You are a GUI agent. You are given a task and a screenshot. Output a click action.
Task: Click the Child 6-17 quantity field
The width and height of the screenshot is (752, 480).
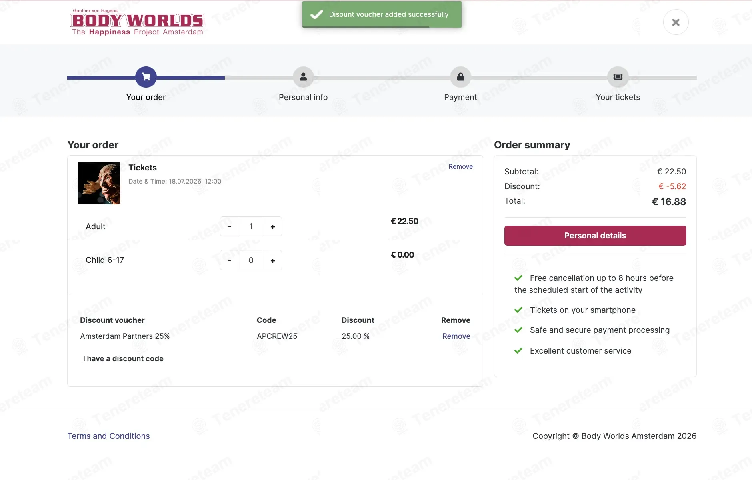(x=251, y=260)
